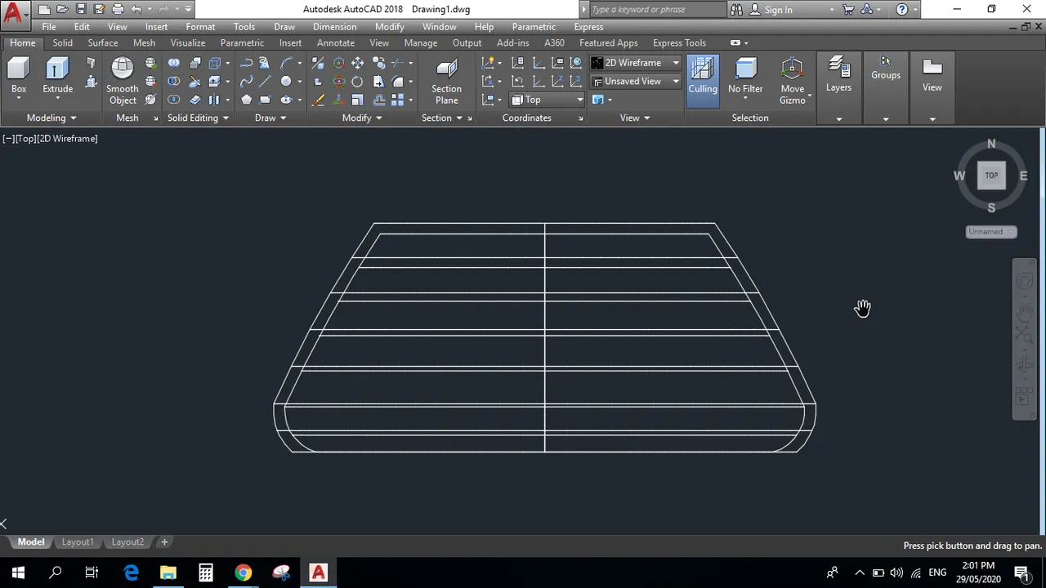Click the N compass direction on ViewCube
This screenshot has width=1046, height=588.
[x=991, y=145]
